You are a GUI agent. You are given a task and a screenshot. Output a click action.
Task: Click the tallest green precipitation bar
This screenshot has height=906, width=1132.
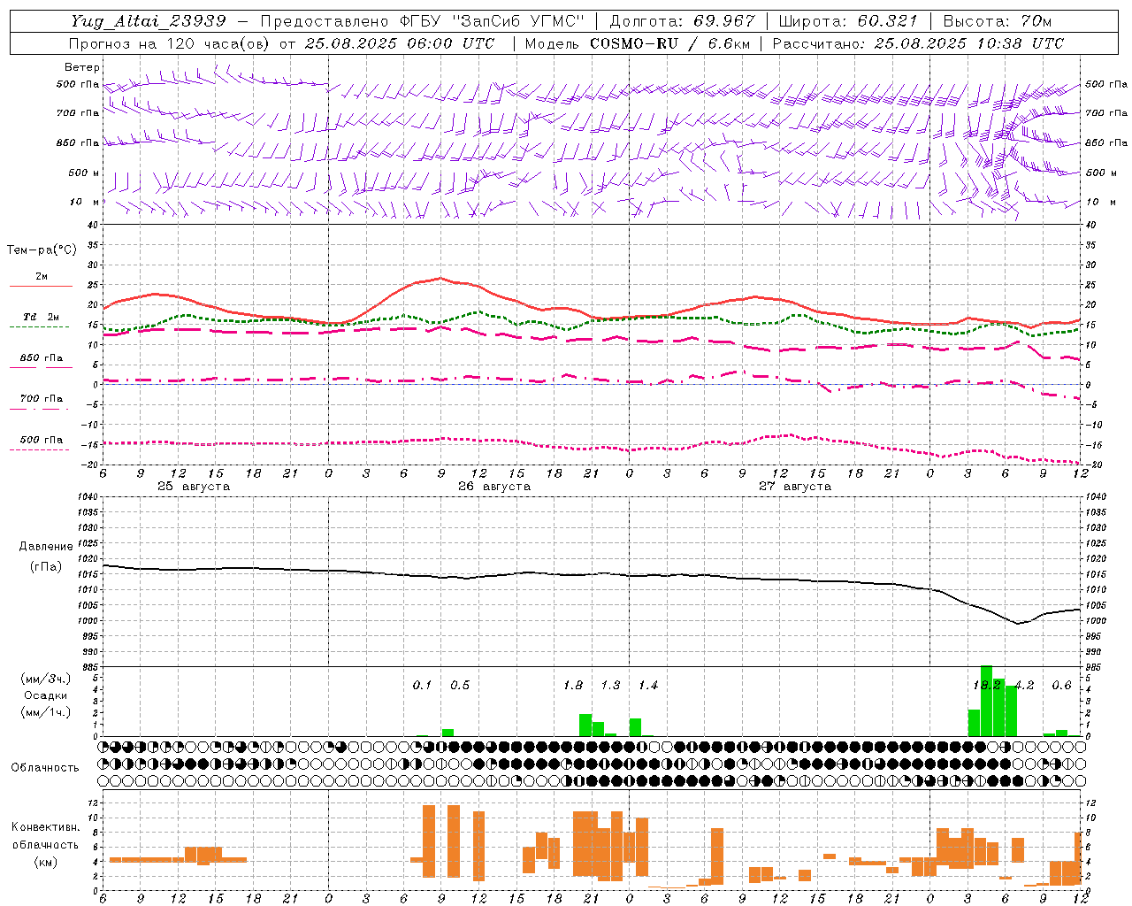click(x=986, y=701)
